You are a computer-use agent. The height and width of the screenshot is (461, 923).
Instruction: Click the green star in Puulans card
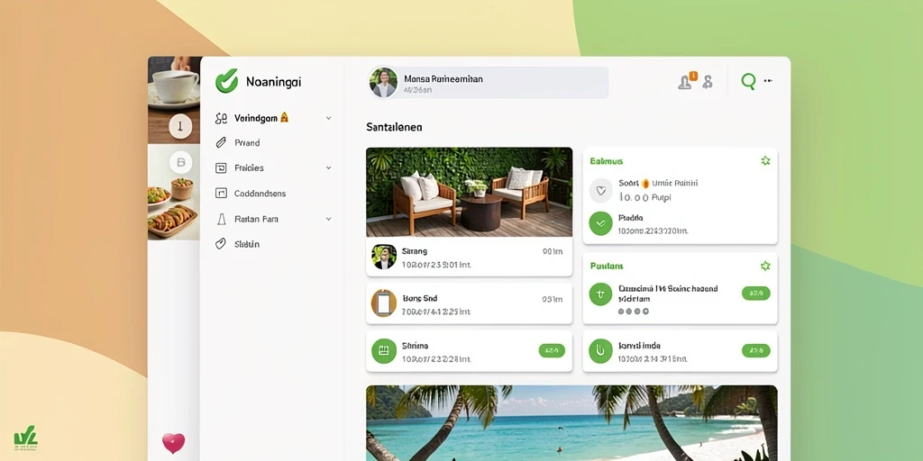click(765, 266)
